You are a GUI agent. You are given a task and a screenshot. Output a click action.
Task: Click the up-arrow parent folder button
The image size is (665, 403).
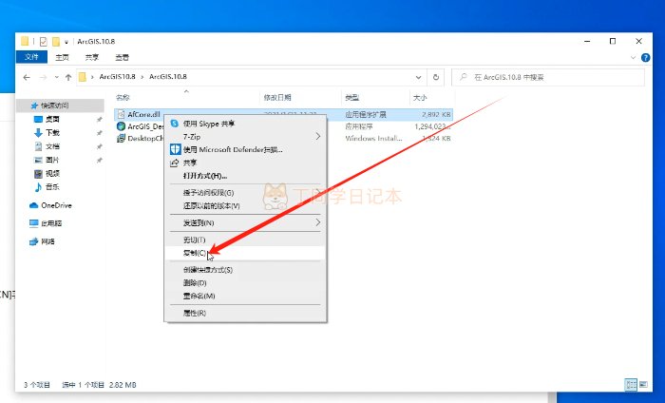pyautogui.click(x=68, y=76)
